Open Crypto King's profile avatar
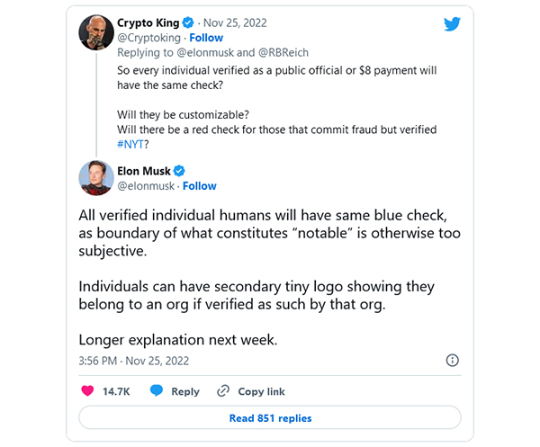 click(x=95, y=31)
